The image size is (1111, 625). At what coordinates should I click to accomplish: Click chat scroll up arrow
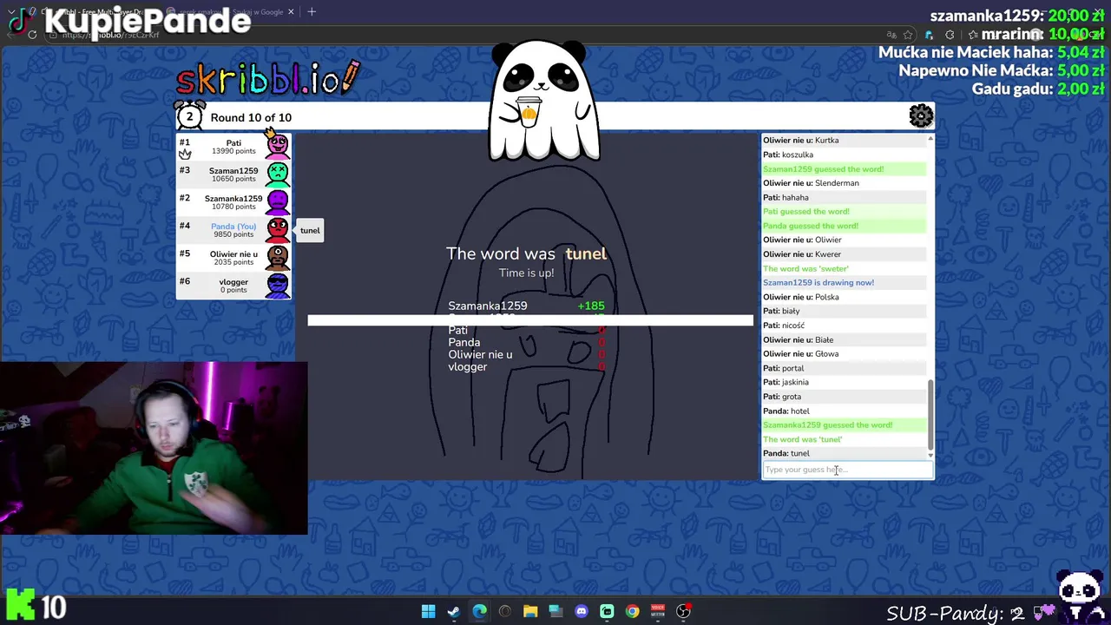pos(930,139)
